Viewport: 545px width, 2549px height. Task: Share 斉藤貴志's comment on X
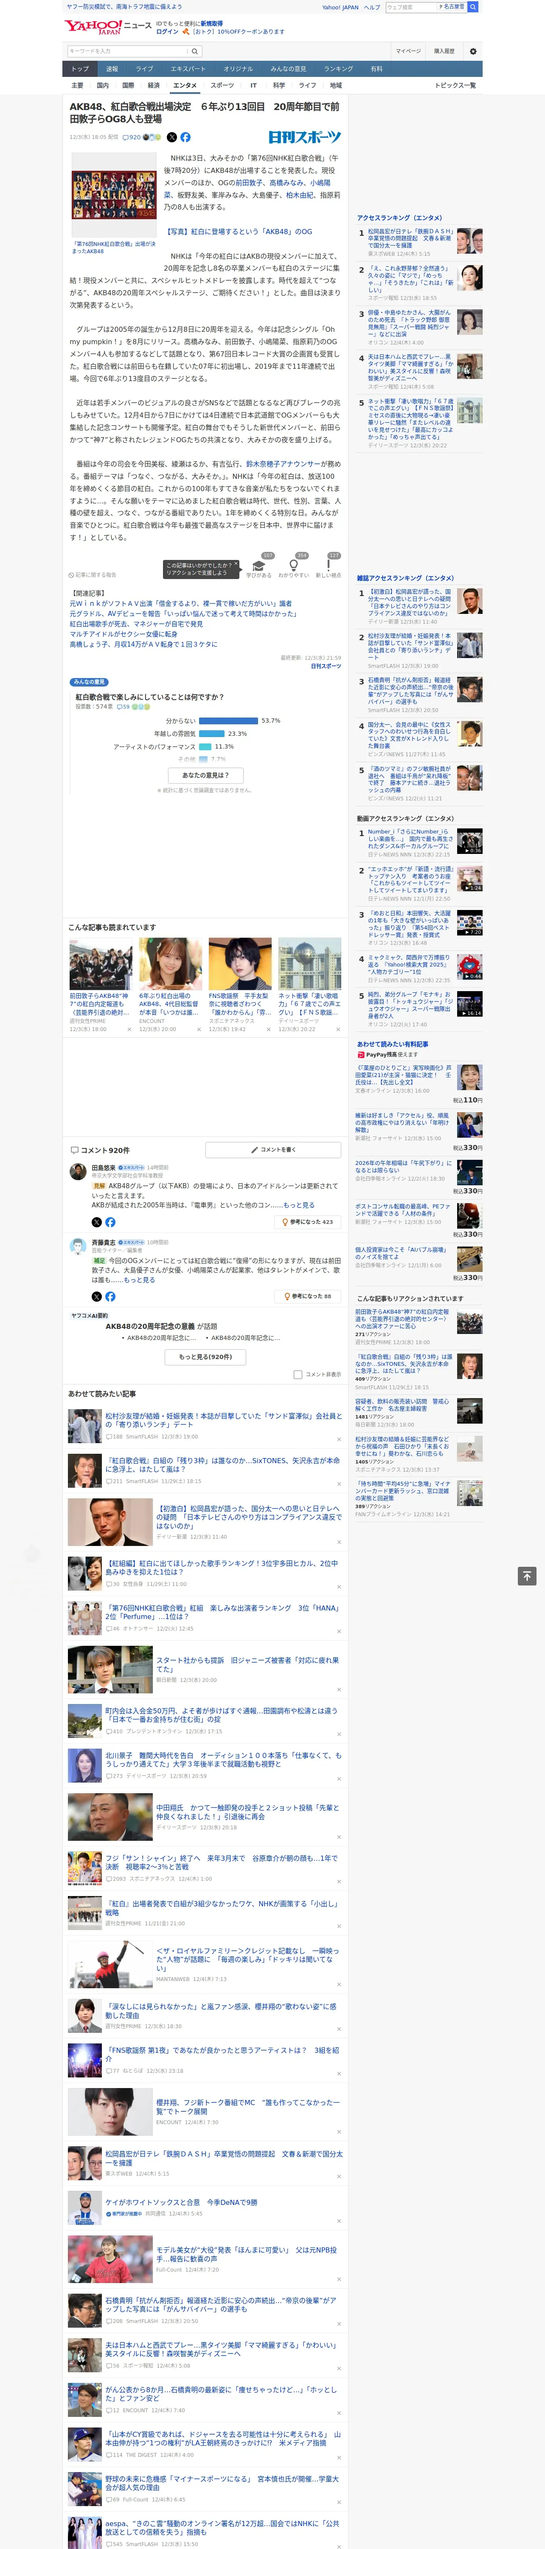[x=97, y=1296]
